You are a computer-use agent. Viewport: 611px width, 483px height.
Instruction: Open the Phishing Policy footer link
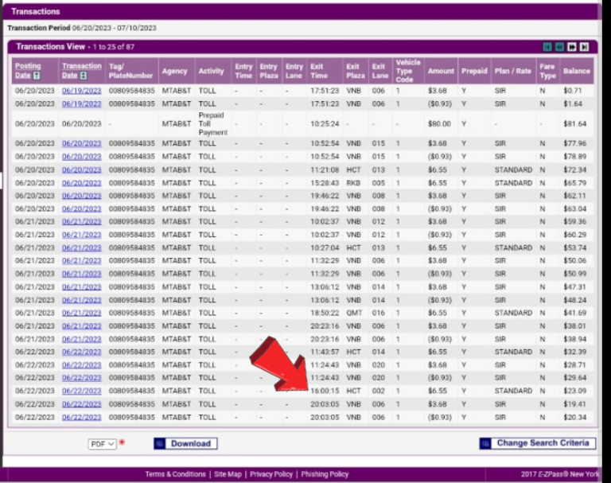point(325,474)
